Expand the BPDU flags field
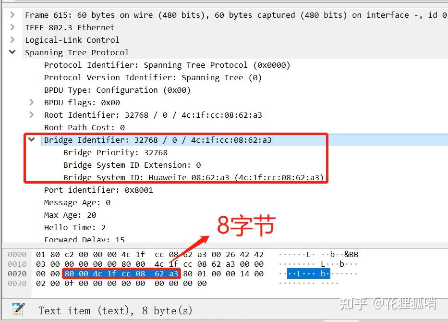The height and width of the screenshot is (322, 448). point(31,102)
